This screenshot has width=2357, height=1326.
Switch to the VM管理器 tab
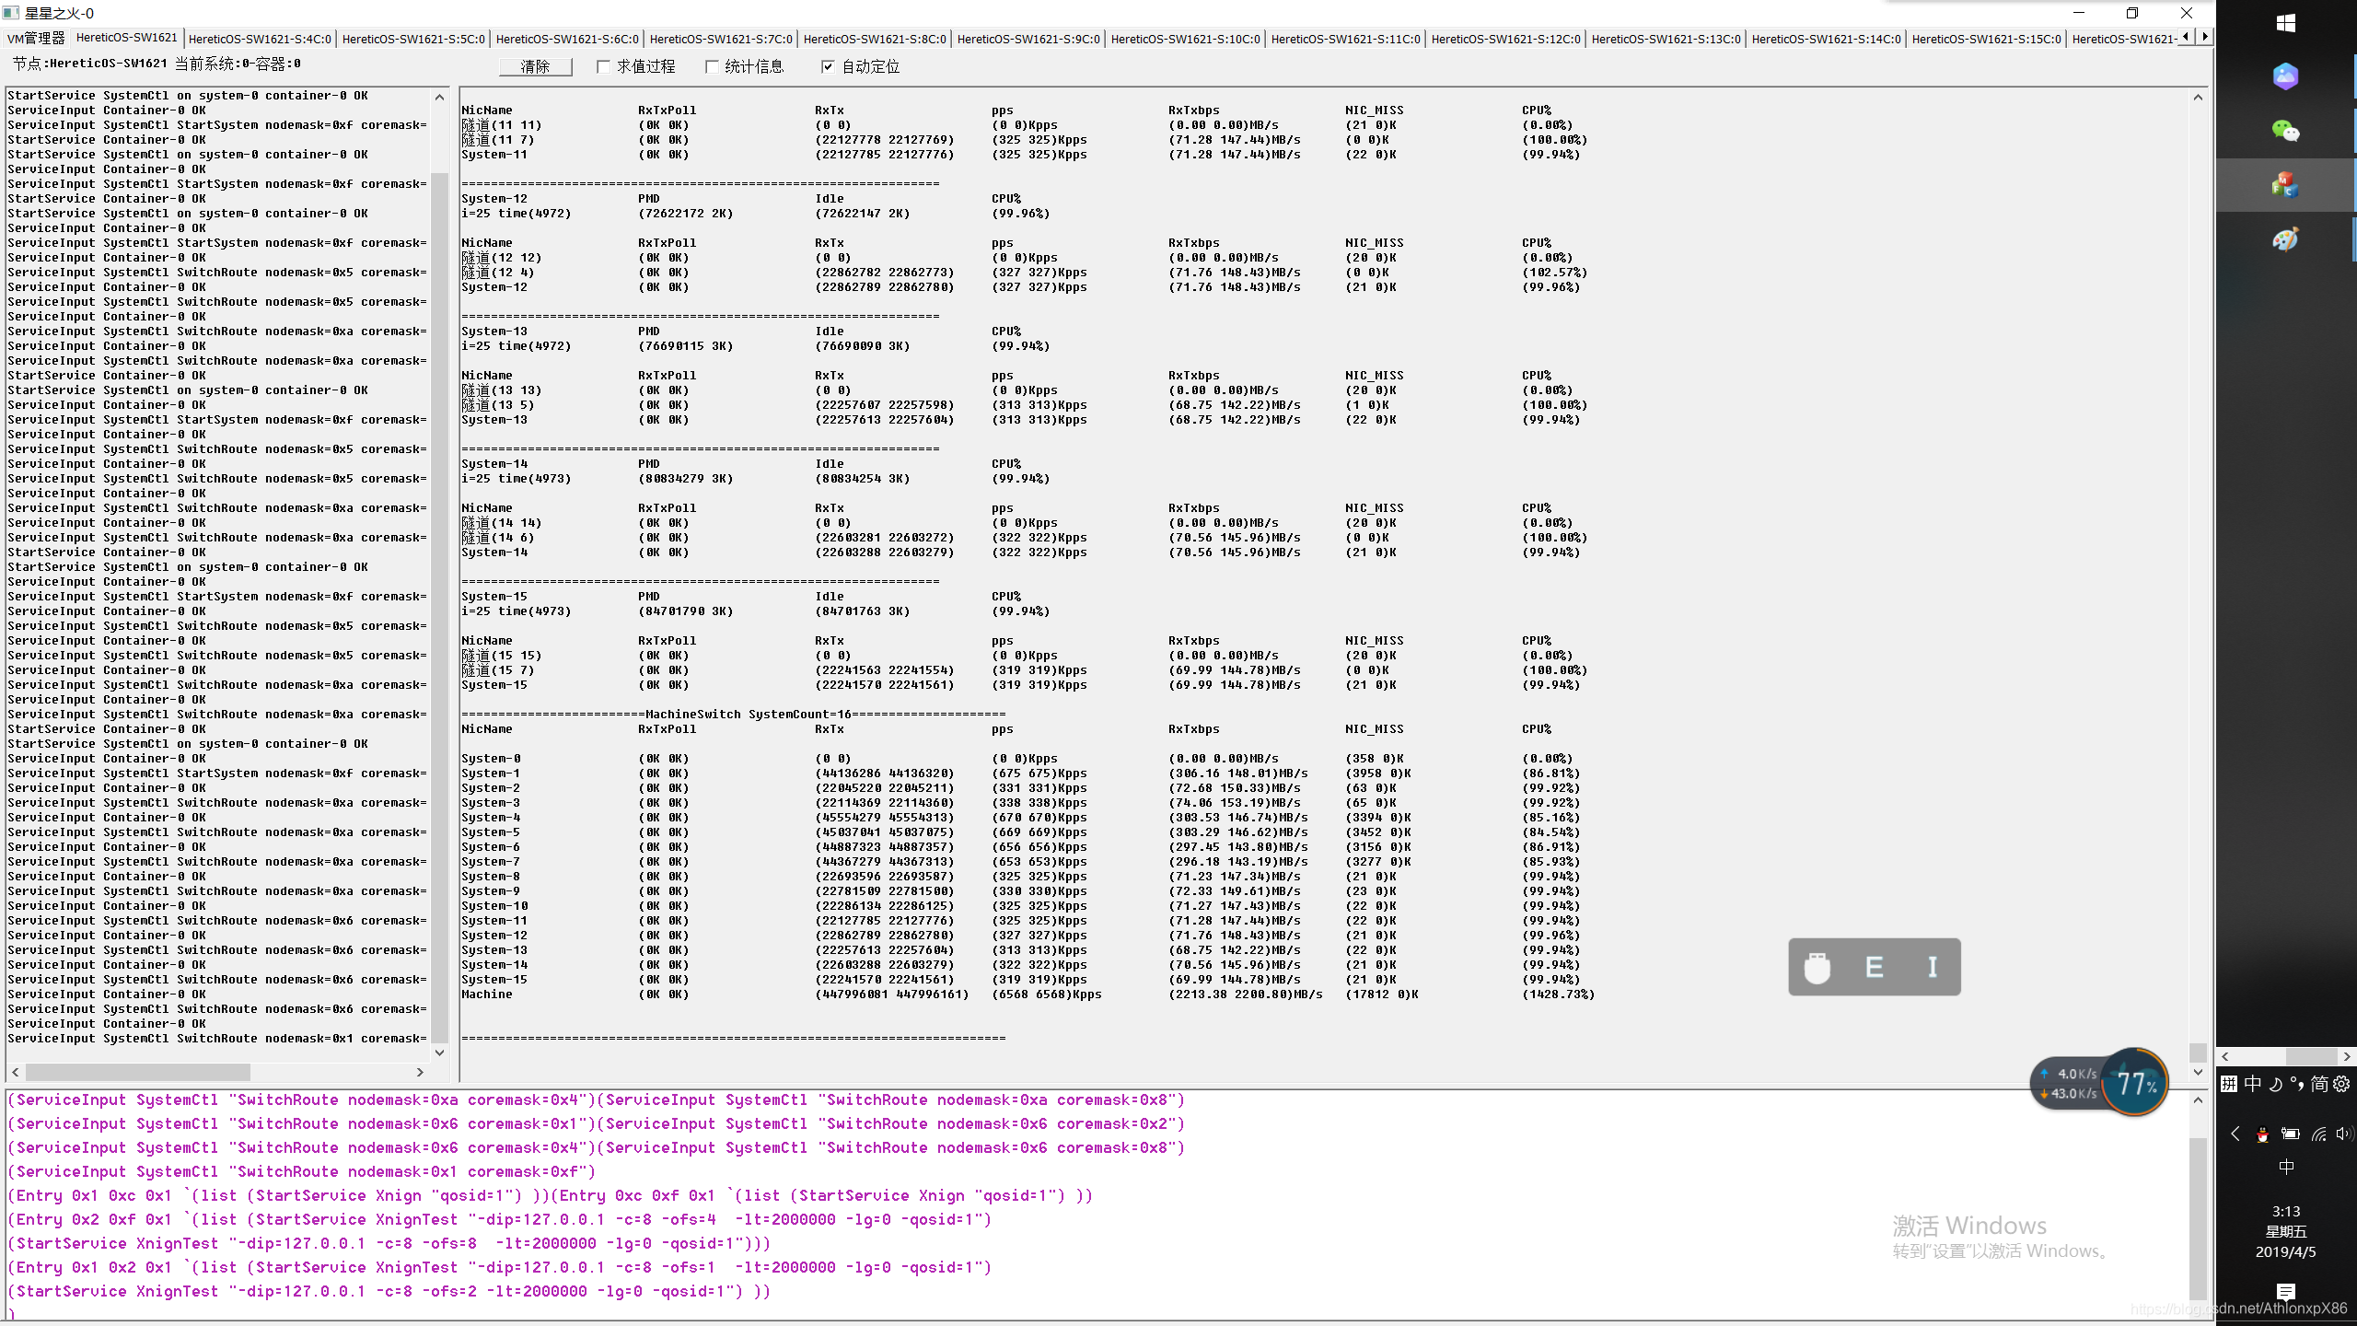36,39
